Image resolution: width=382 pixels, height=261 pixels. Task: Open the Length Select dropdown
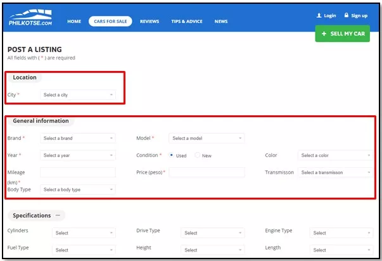click(341, 250)
